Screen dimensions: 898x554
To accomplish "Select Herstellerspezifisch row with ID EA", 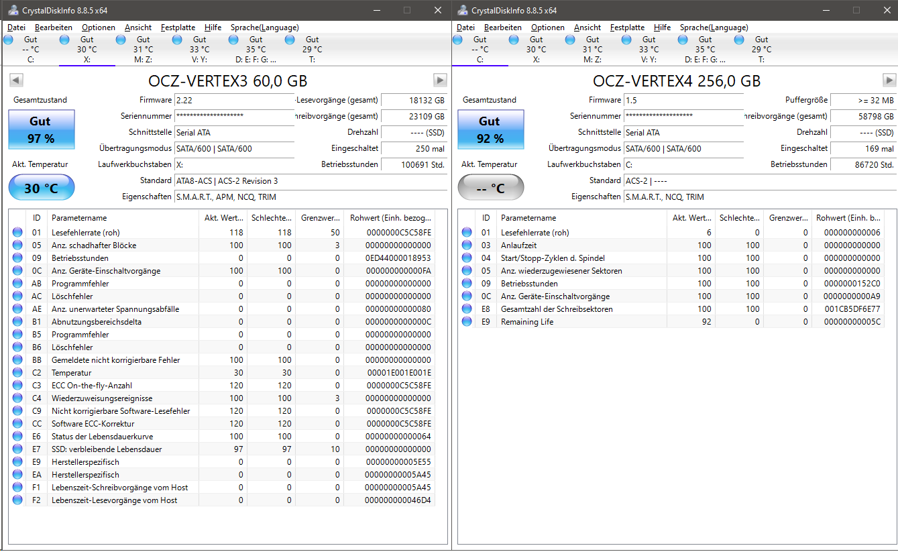I will [223, 475].
